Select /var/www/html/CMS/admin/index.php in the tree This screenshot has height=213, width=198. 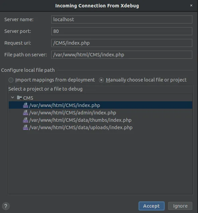tap(101, 113)
